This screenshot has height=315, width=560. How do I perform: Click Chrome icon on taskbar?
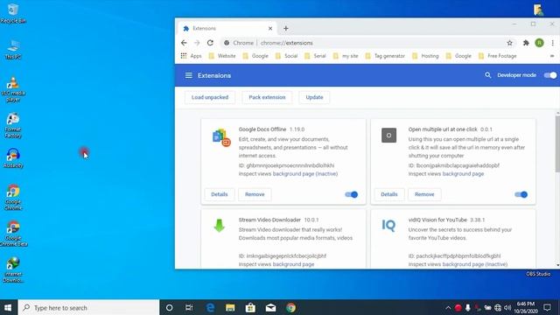(x=290, y=307)
